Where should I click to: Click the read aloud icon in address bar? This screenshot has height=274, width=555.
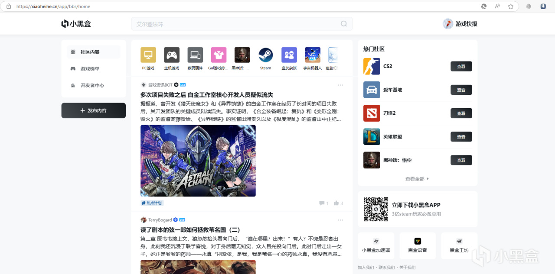click(497, 6)
